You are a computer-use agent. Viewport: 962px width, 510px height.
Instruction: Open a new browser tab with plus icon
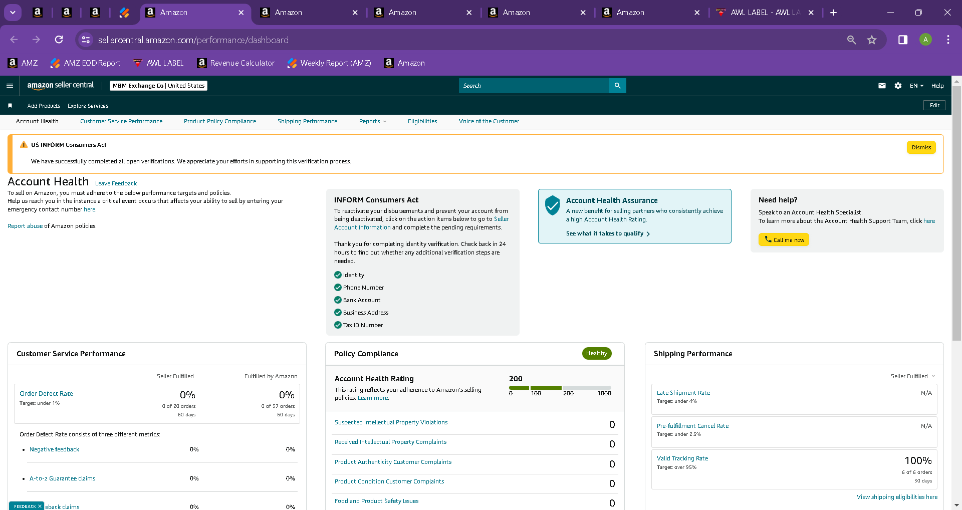click(833, 13)
